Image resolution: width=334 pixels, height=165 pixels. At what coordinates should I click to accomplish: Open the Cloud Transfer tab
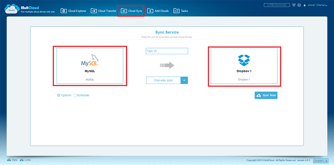coord(103,11)
